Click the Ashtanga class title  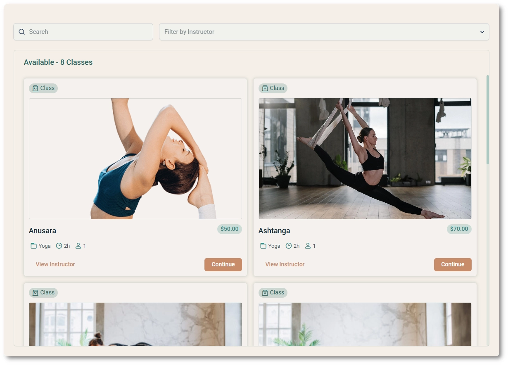coord(274,231)
